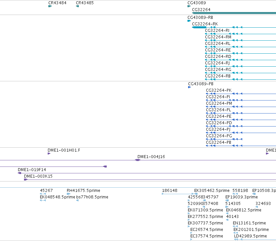Select EST EK071309.5prime

coord(205,210)
